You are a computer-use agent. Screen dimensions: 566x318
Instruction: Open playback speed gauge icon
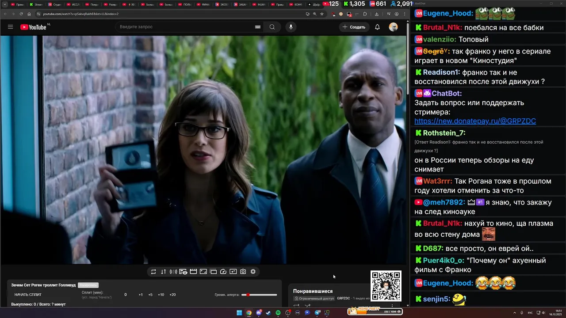(x=223, y=272)
